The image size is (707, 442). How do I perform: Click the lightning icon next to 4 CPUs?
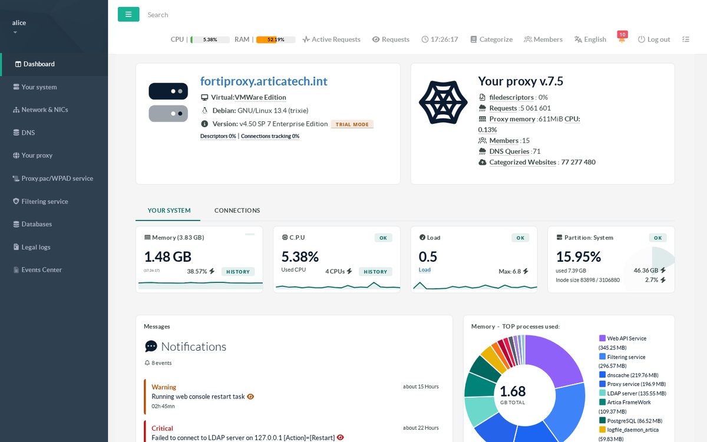pyautogui.click(x=349, y=272)
